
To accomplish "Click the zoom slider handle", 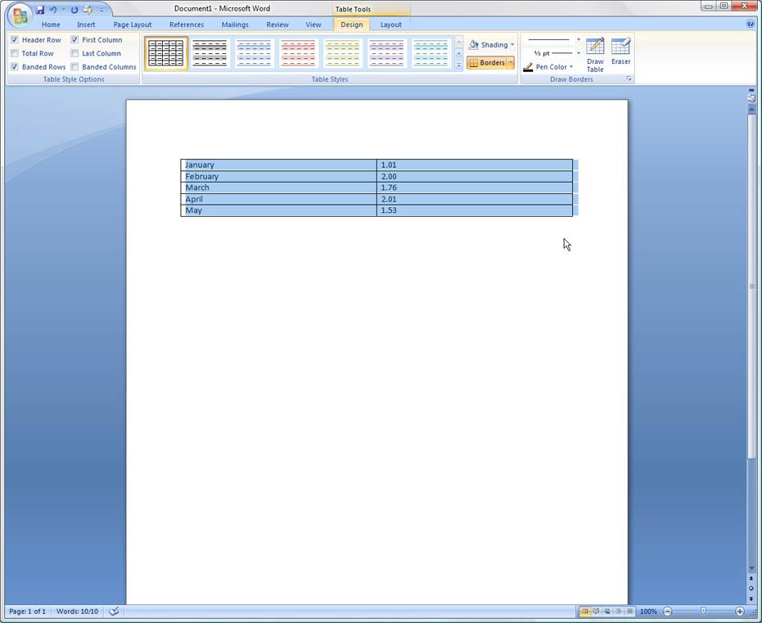I will point(703,612).
